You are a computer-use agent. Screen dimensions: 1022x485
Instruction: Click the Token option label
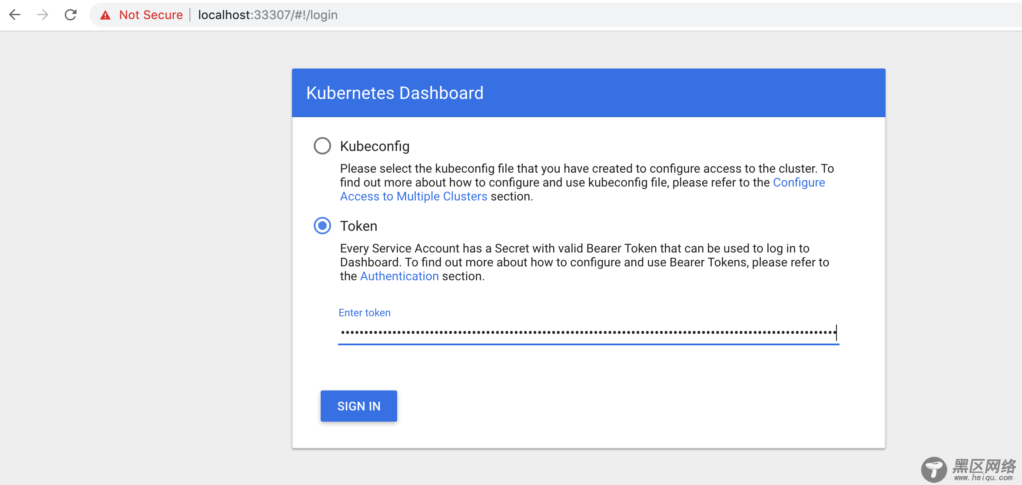point(358,226)
